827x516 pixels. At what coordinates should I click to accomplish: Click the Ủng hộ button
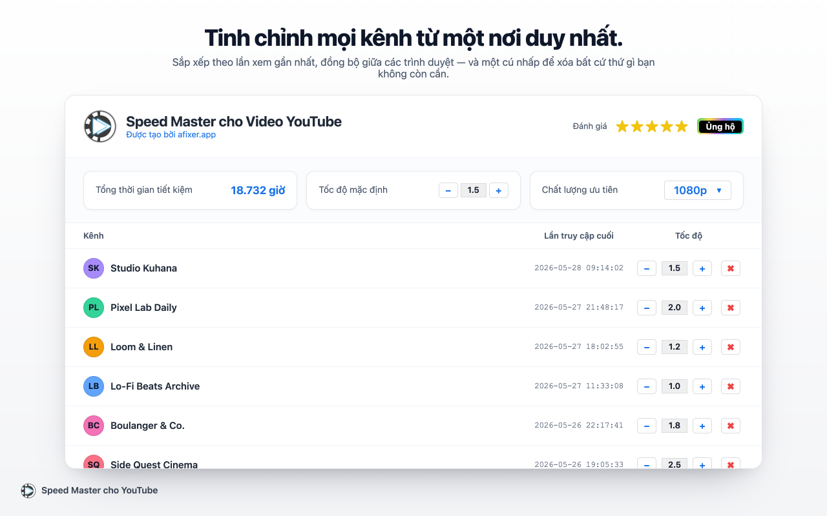point(720,126)
